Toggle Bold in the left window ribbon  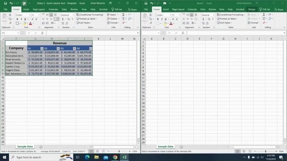coord(17,19)
